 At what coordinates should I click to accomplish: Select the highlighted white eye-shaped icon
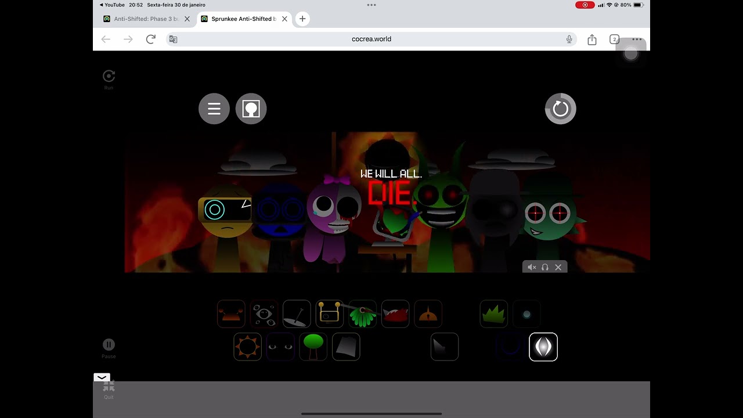pos(543,347)
